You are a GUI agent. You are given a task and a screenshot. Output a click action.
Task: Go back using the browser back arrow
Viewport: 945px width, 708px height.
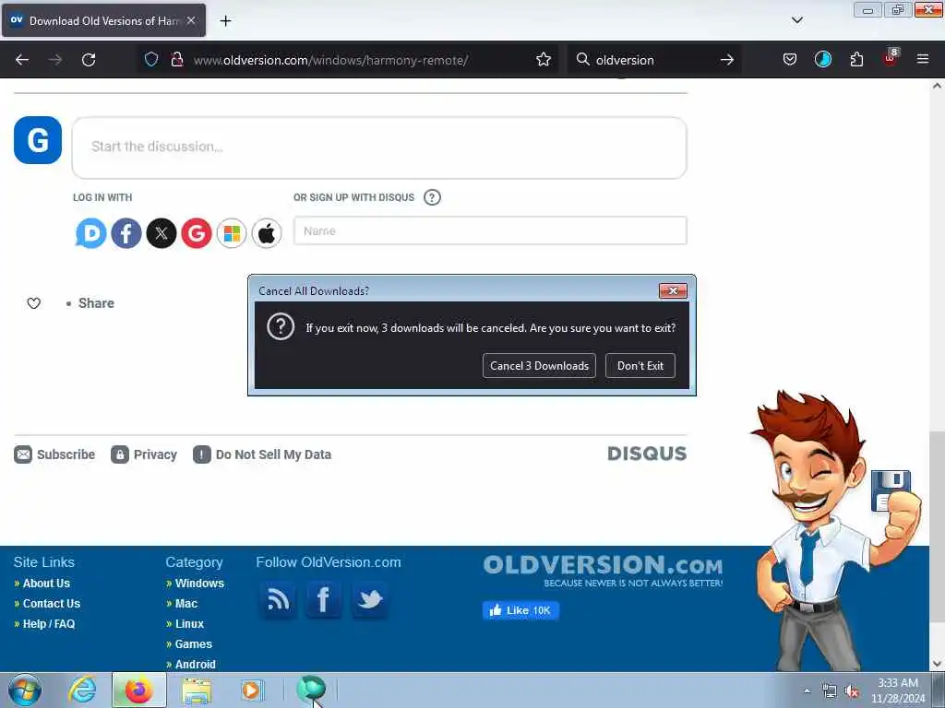[22, 60]
